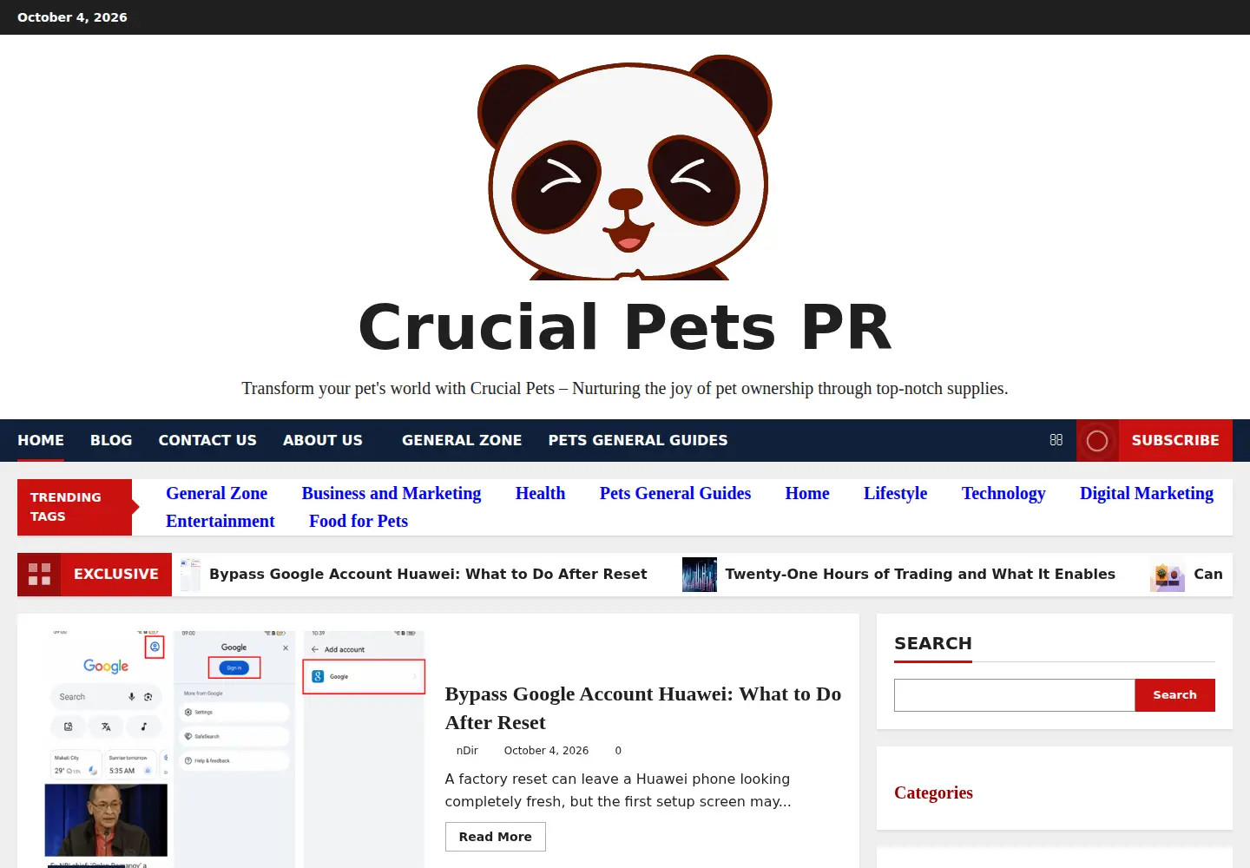Select the Home trending tag

[807, 493]
